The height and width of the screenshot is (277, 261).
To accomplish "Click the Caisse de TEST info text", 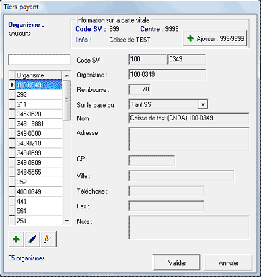I will (x=130, y=40).
